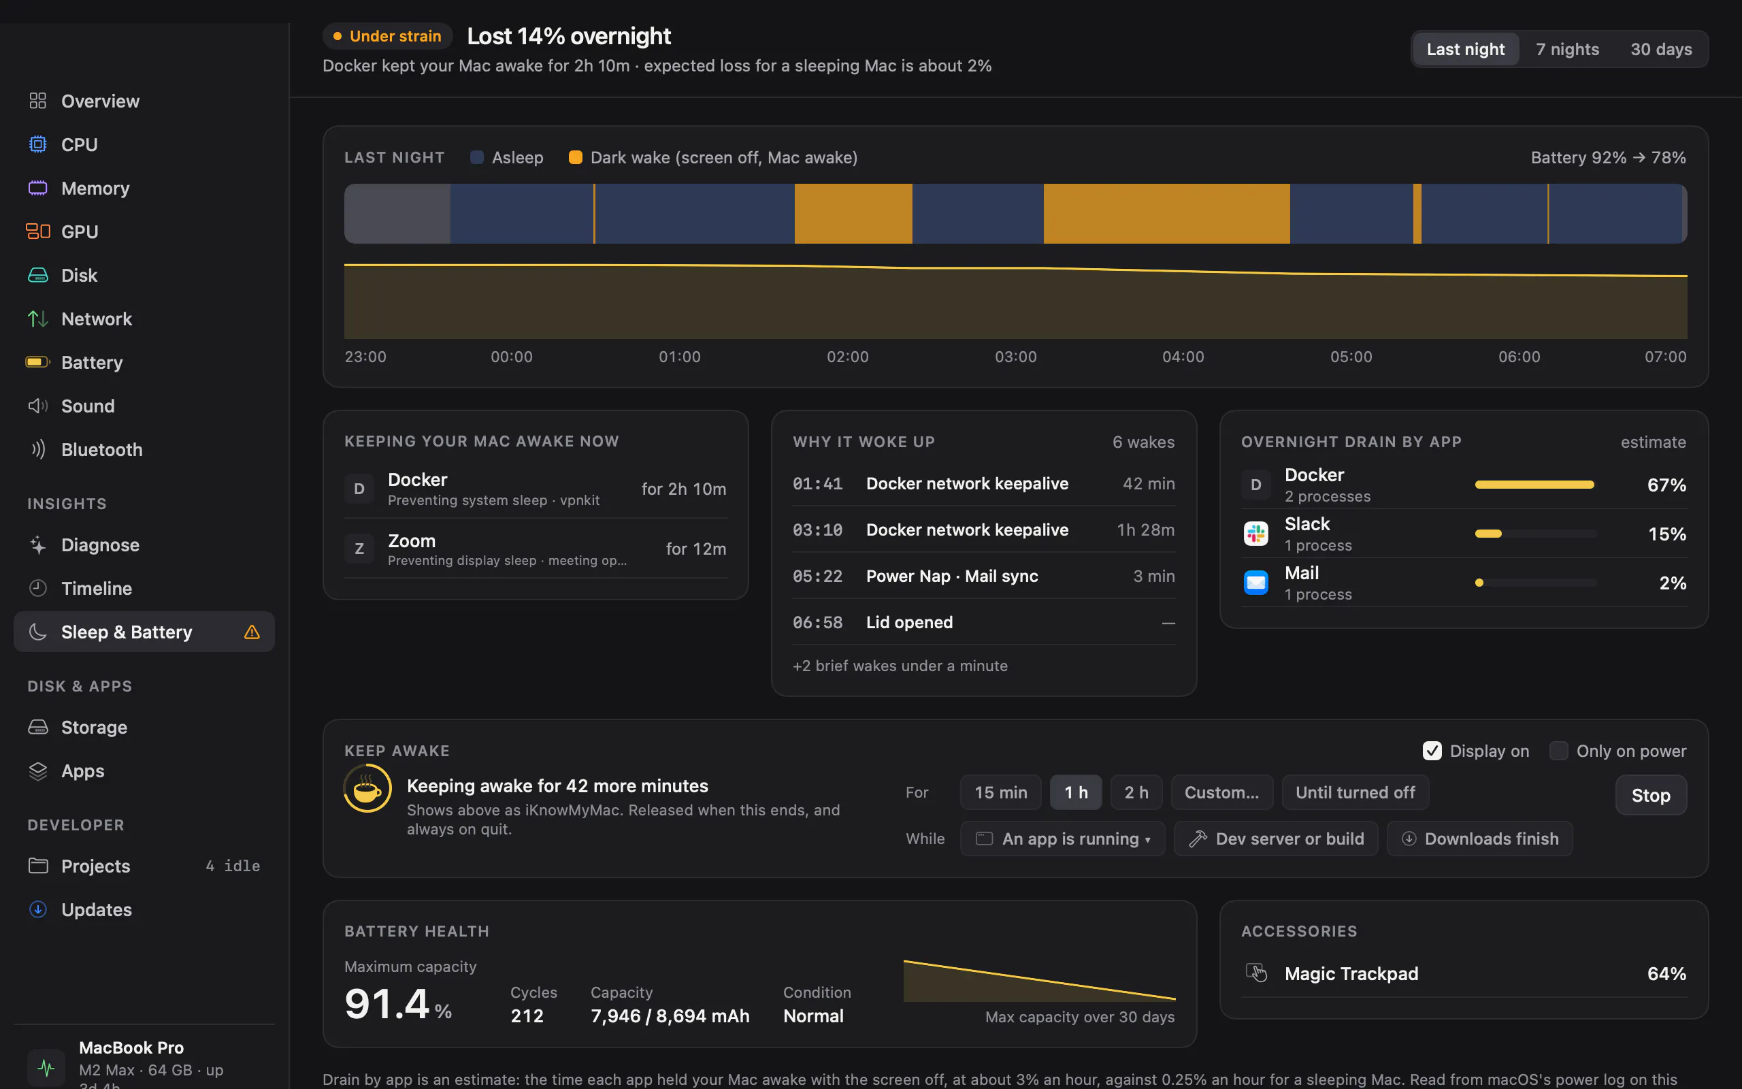Select the Network arrows icon
This screenshot has width=1742, height=1089.
(x=37, y=319)
